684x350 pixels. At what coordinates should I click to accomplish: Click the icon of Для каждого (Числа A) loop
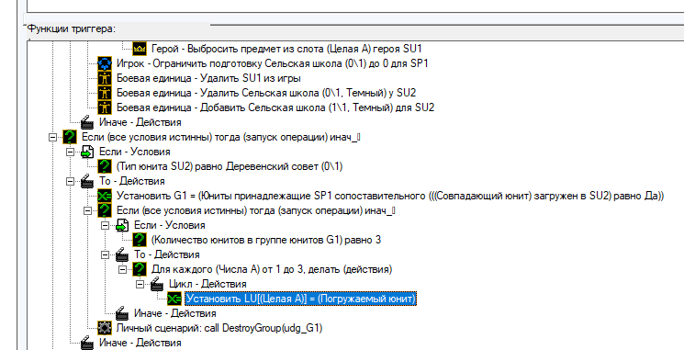pos(140,270)
